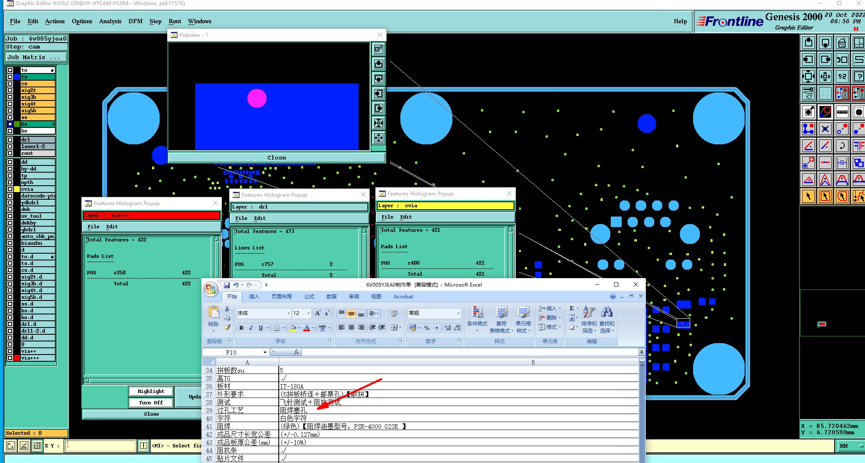Toggle the cvia layer checkbox
Screen dimensions: 865x463
pos(10,189)
